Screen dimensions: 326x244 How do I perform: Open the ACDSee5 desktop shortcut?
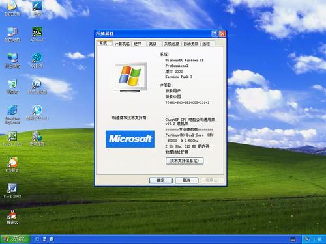coord(37,34)
